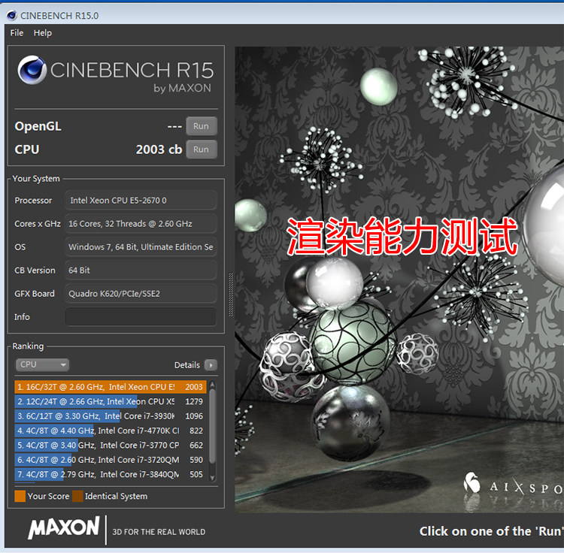Select ranking row 6 i7-3720QM
Screen dimensions: 564x553
point(111,460)
